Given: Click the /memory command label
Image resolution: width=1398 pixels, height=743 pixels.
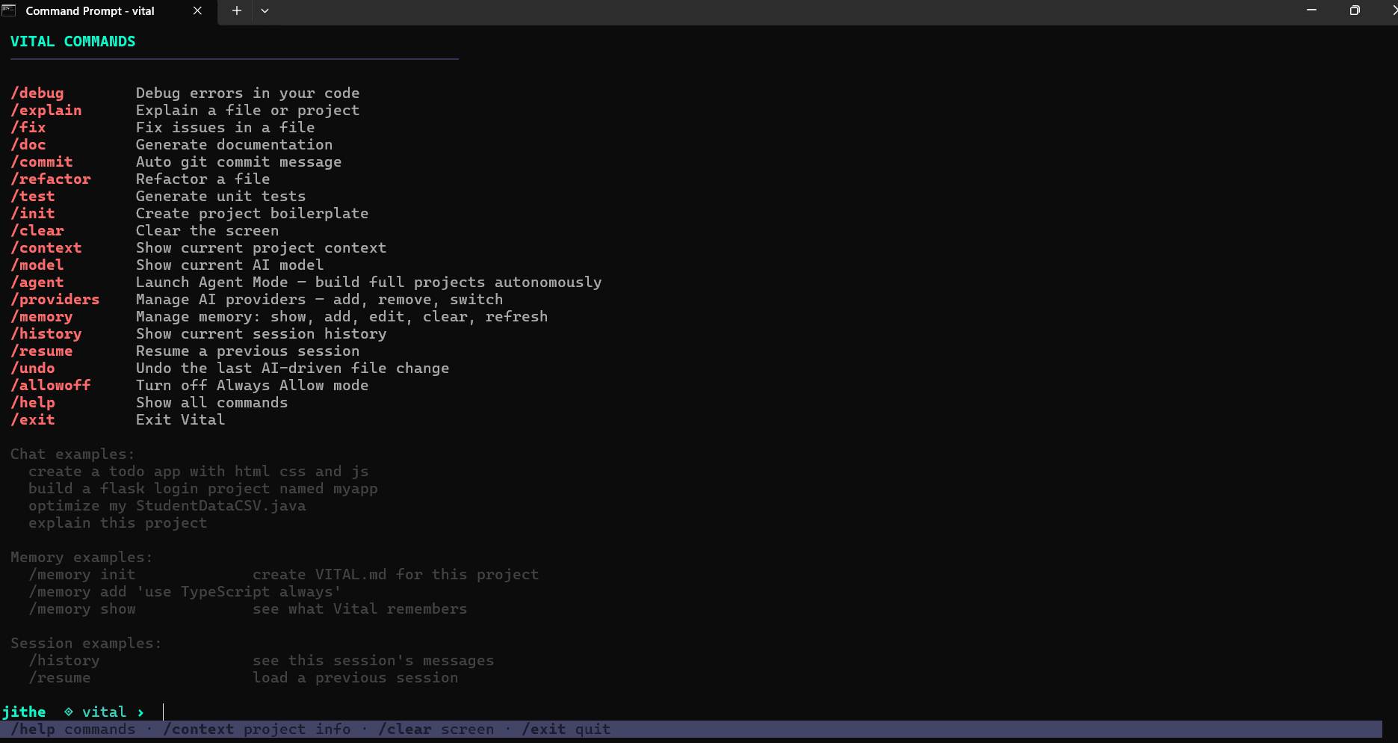Looking at the screenshot, I should (42, 316).
